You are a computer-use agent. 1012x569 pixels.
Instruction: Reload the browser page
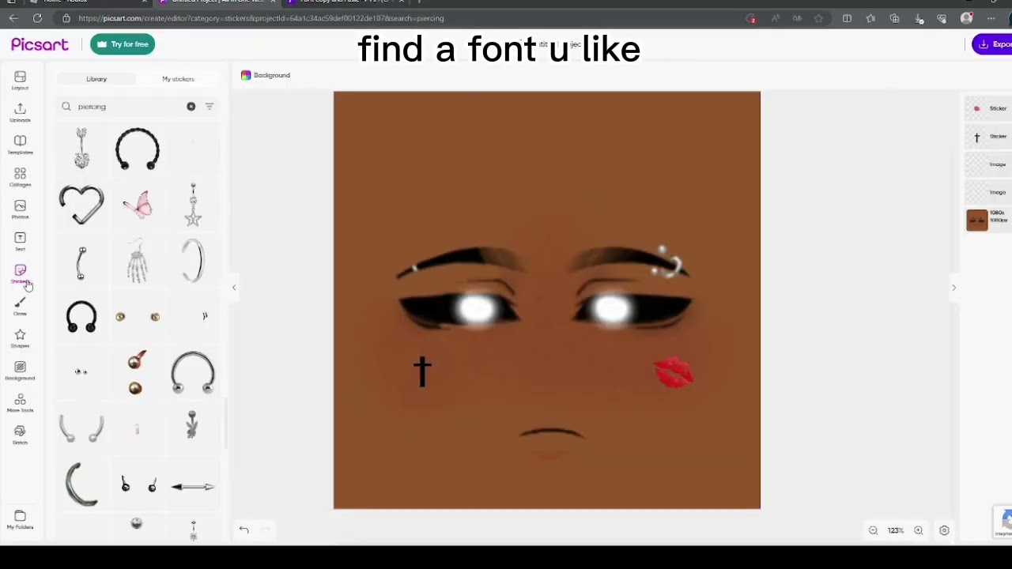click(x=37, y=18)
